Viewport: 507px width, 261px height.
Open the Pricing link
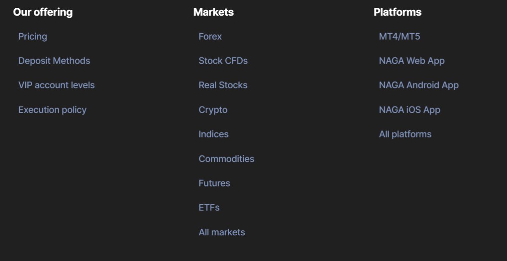pyautogui.click(x=33, y=37)
